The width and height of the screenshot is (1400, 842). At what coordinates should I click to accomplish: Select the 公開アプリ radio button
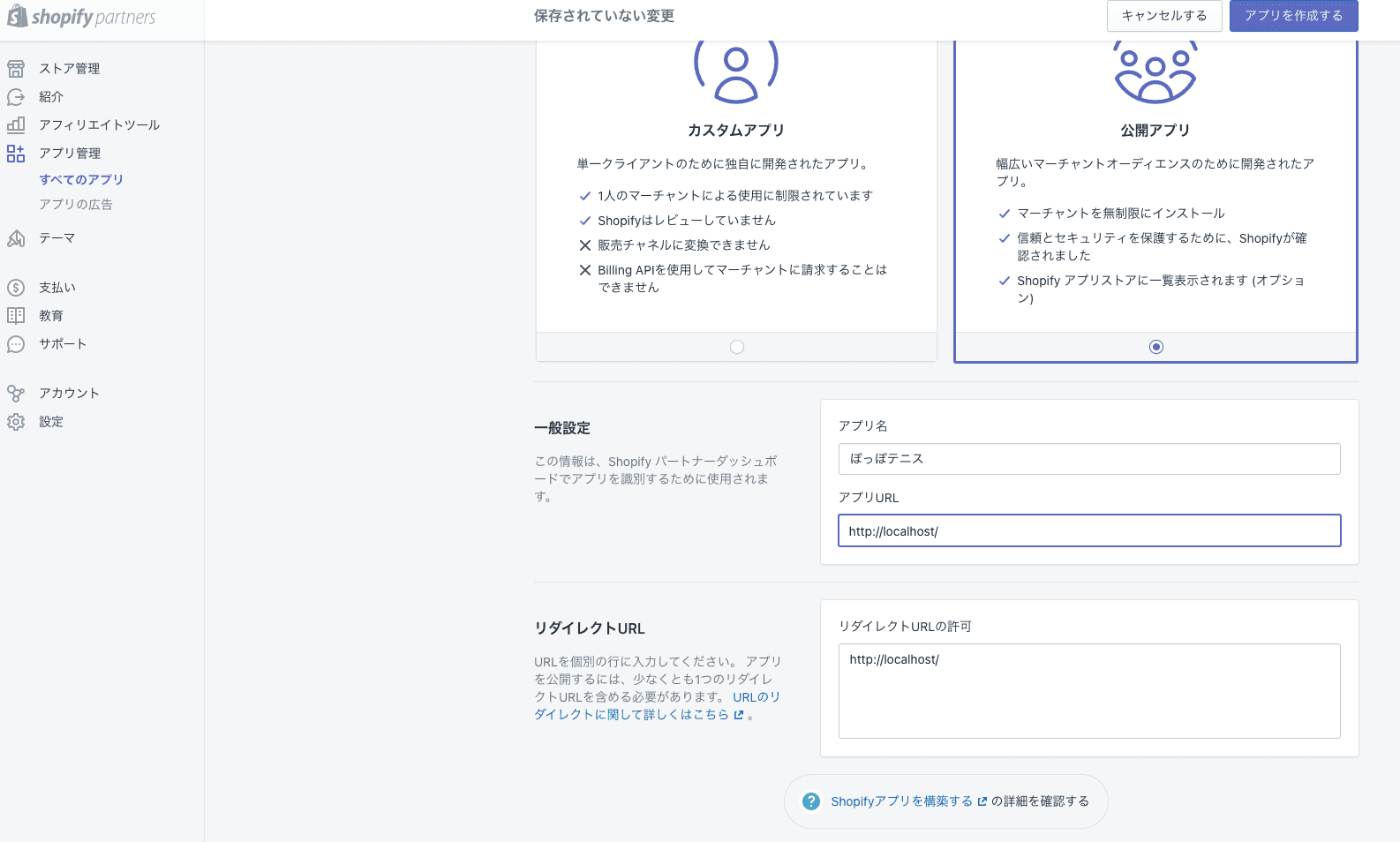[x=1156, y=347]
